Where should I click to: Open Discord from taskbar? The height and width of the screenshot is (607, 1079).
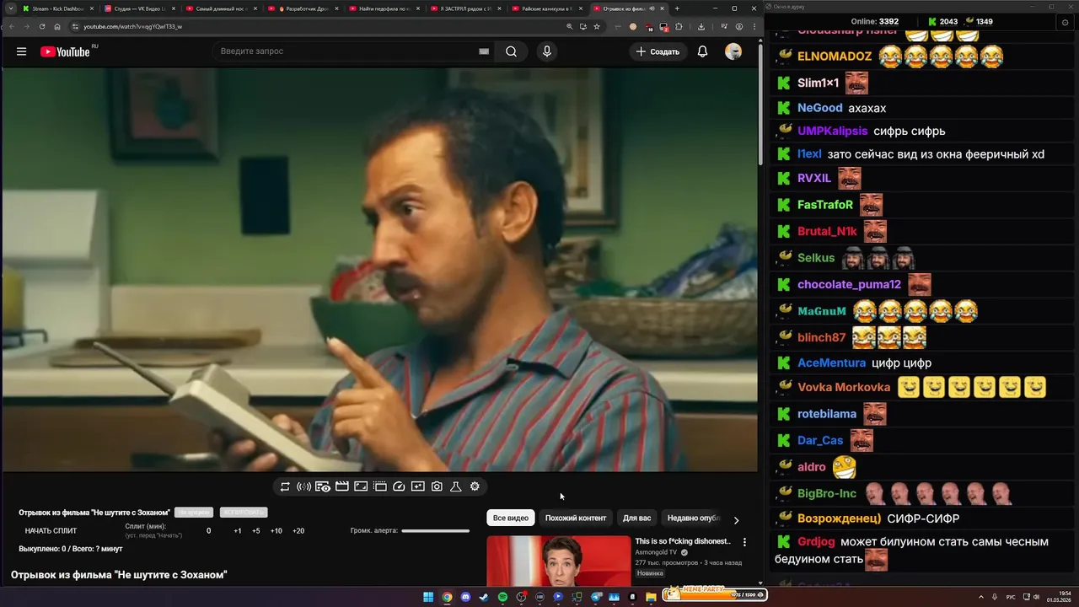[465, 597]
